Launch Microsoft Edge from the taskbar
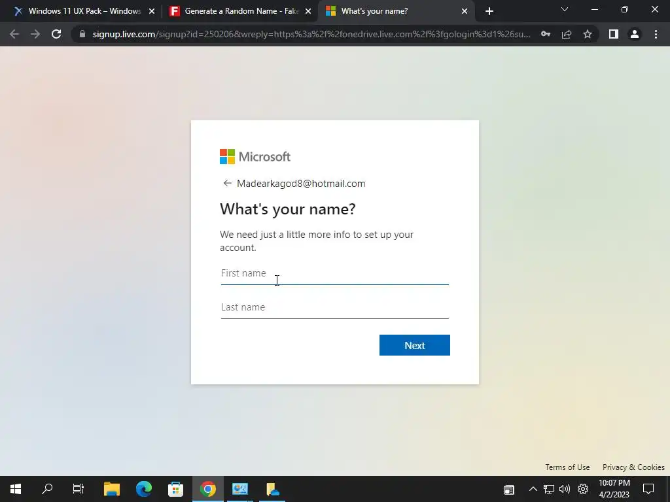The width and height of the screenshot is (670, 502). coord(143,489)
